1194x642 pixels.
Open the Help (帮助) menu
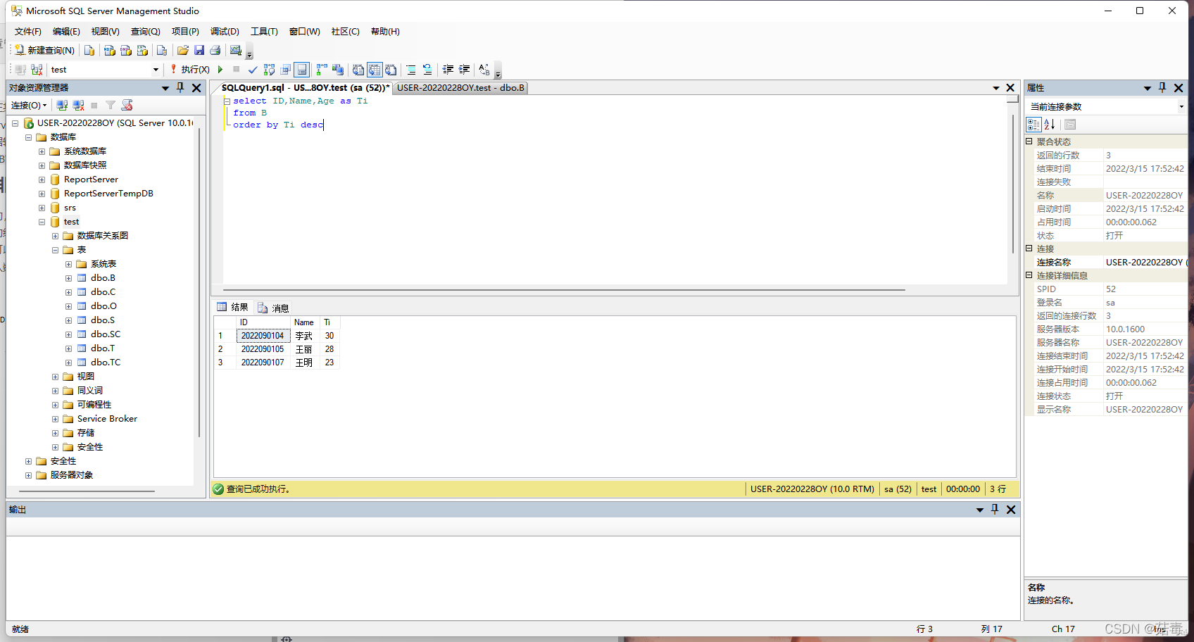tap(385, 32)
